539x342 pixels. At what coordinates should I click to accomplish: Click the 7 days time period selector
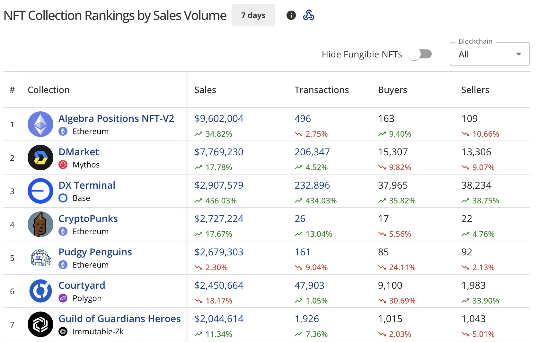pyautogui.click(x=253, y=15)
